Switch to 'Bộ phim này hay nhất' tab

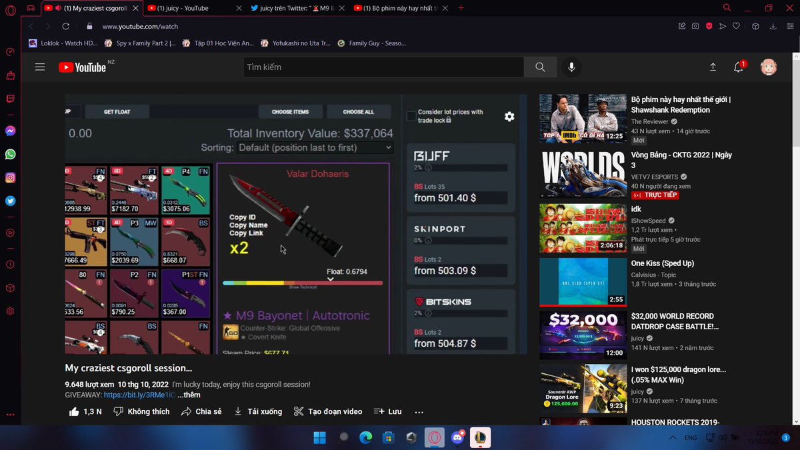click(399, 8)
